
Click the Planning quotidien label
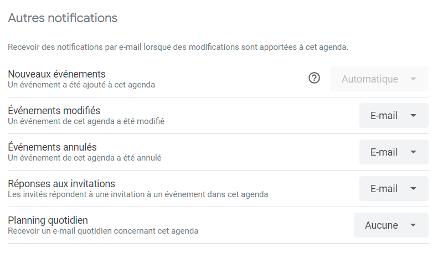48,220
